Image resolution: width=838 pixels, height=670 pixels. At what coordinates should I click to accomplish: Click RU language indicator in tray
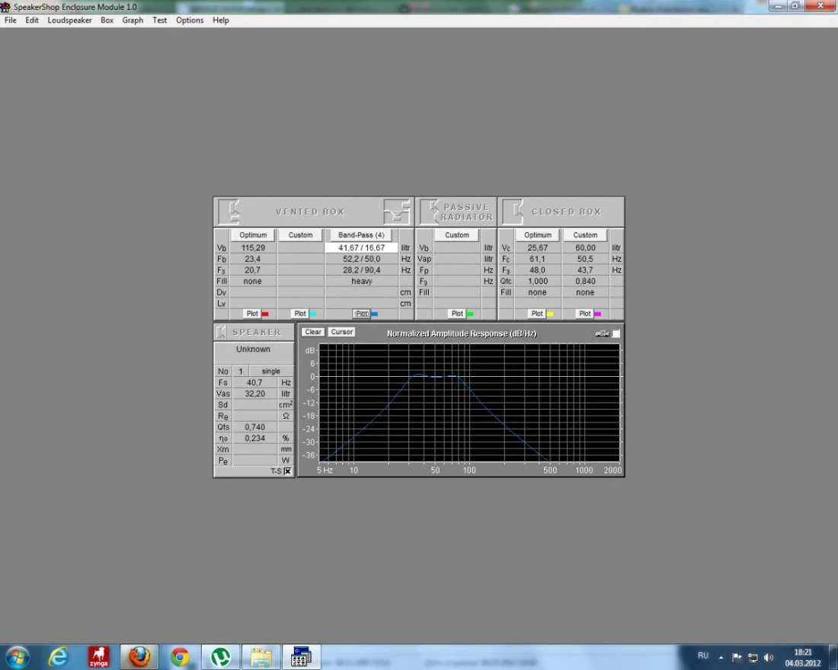coord(703,656)
